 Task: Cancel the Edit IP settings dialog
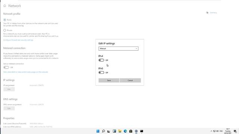point(130,80)
